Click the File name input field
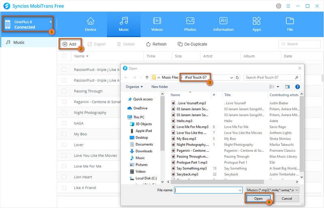The image size is (324, 208). click(208, 190)
